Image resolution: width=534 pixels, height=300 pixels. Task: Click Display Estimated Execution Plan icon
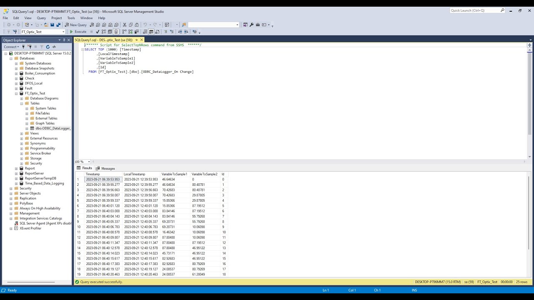(x=103, y=32)
